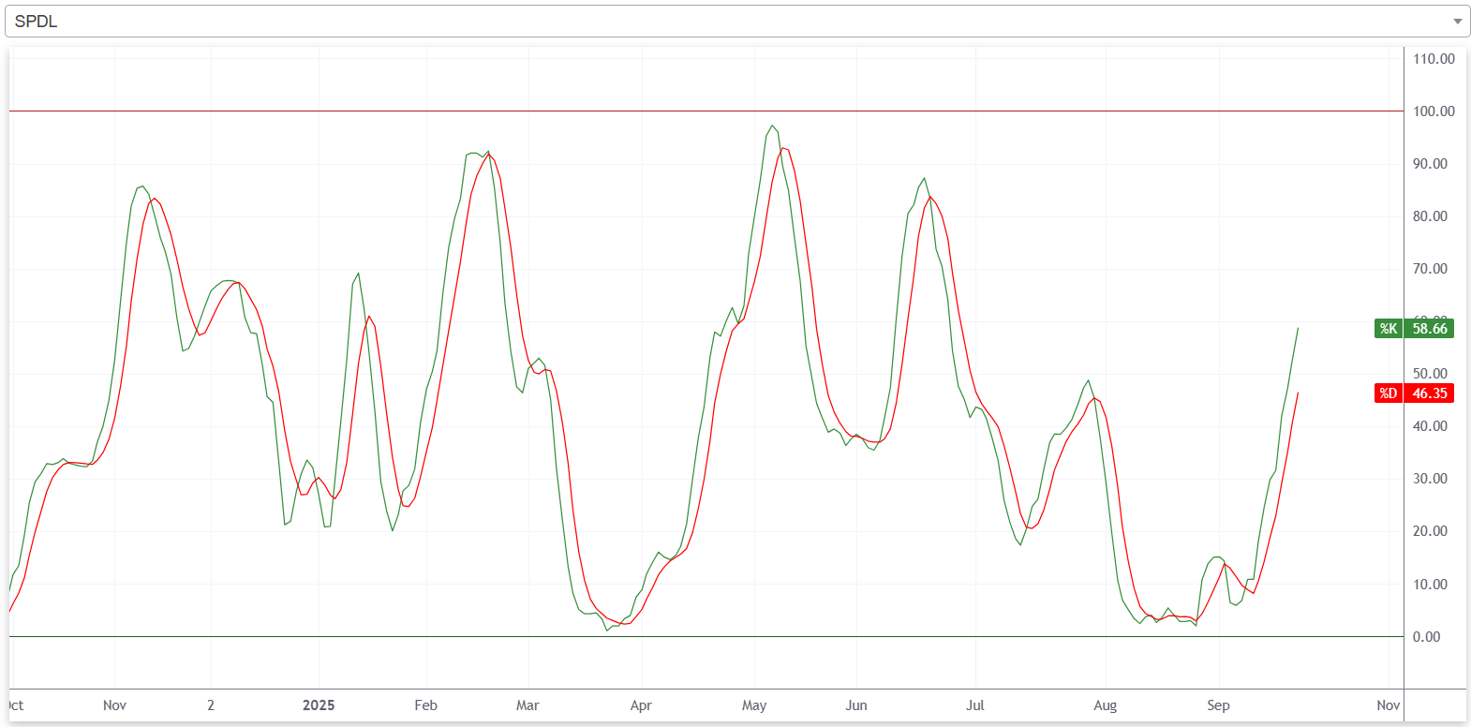Viewport: 1471px width, 727px height.
Task: Select the 2025 year marker on time axis
Action: tap(319, 705)
